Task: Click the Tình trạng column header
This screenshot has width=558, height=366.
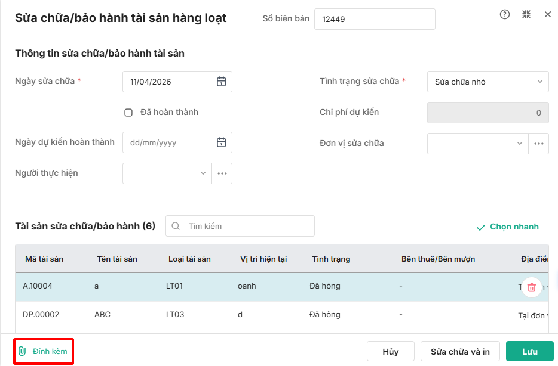Action: click(331, 259)
